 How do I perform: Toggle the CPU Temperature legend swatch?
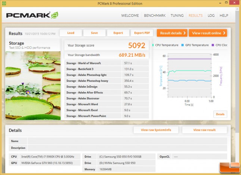tap(153, 45)
